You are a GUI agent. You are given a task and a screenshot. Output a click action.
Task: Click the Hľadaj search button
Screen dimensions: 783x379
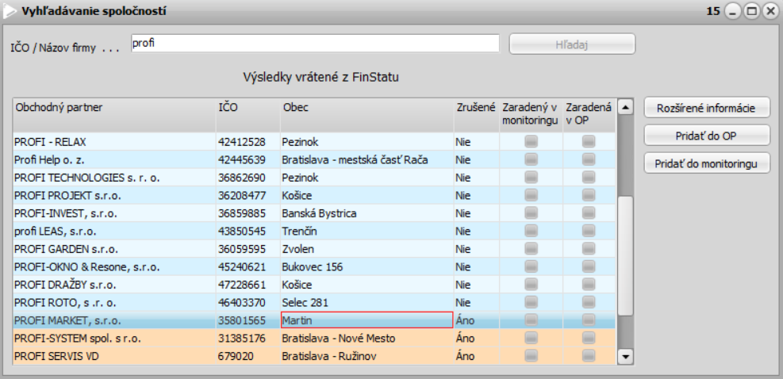572,44
